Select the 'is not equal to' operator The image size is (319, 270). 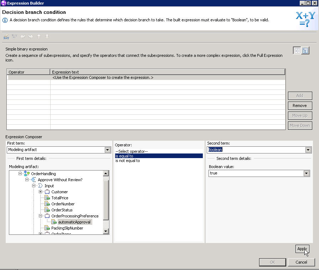coord(128,161)
